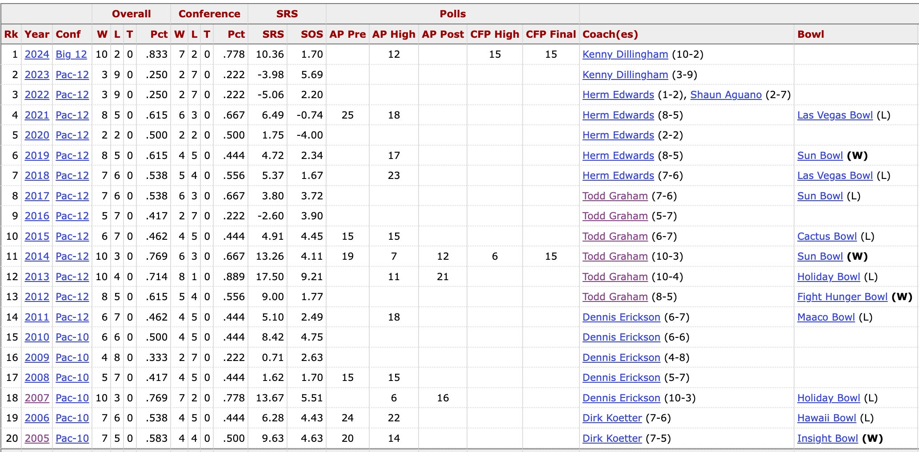This screenshot has height=452, width=919.
Task: Click Dirk Koetter's 2006 coach link
Action: pos(612,418)
